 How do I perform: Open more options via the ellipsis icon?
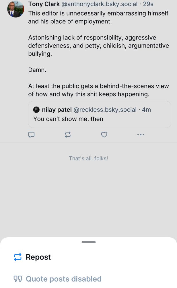pos(141,135)
